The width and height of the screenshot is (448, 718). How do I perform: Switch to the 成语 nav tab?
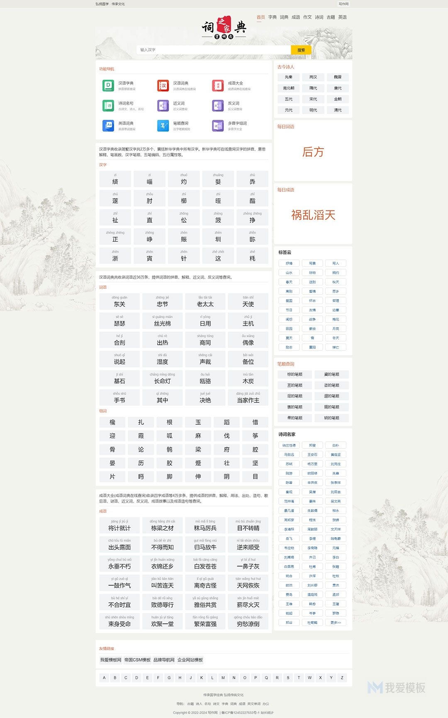point(296,17)
